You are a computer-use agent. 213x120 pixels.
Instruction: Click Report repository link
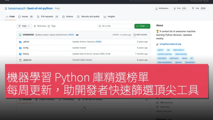click(164, 111)
